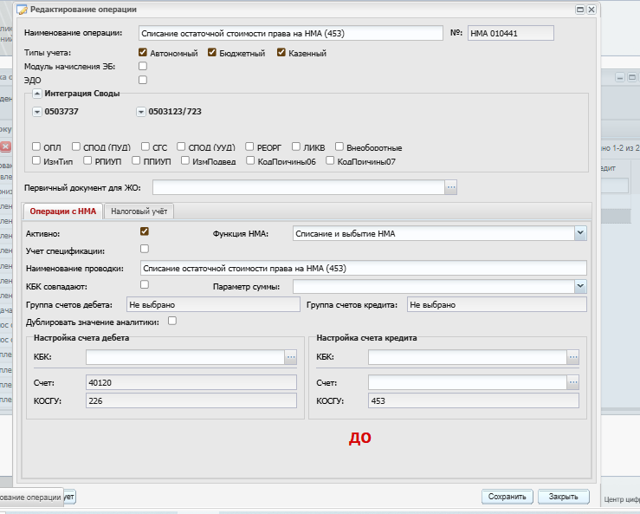This screenshot has height=514, width=640.
Task: Click the red delete icon in background window
Action: pos(5,146)
